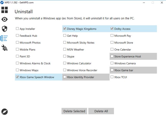The image size is (166, 116).
Task: Tick Windows Alarms & Clock checkbox
Action: (x=17, y=63)
